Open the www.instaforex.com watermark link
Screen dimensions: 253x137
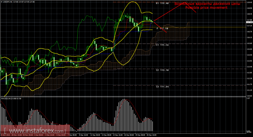coord(35,131)
